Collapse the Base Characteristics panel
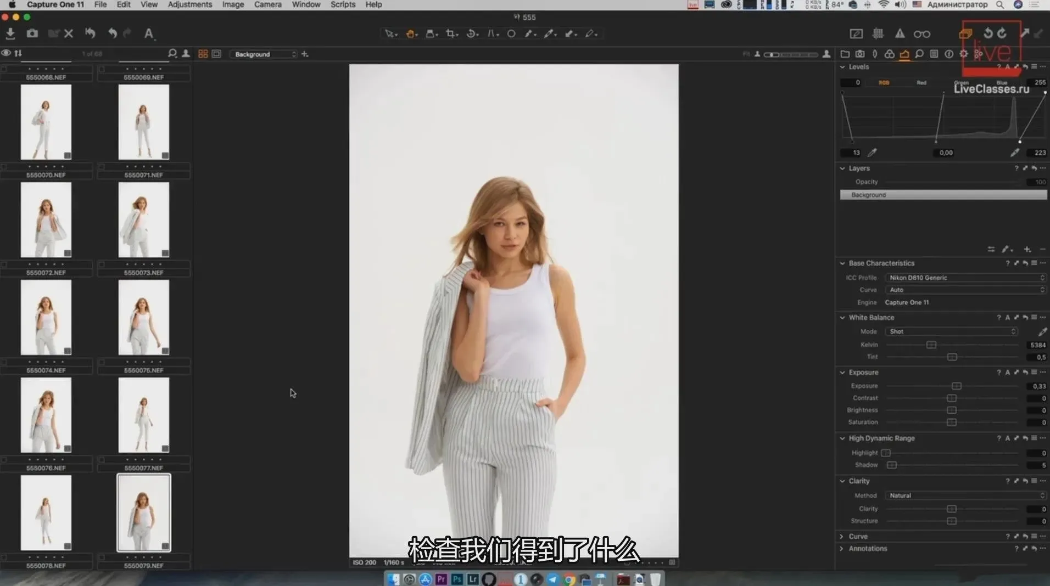This screenshot has height=586, width=1050. (x=842, y=263)
